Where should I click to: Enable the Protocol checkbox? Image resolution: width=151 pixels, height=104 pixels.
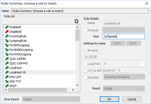(x=85, y=30)
